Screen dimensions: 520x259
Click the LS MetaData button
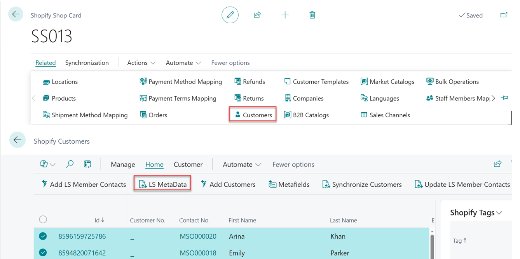click(x=163, y=184)
